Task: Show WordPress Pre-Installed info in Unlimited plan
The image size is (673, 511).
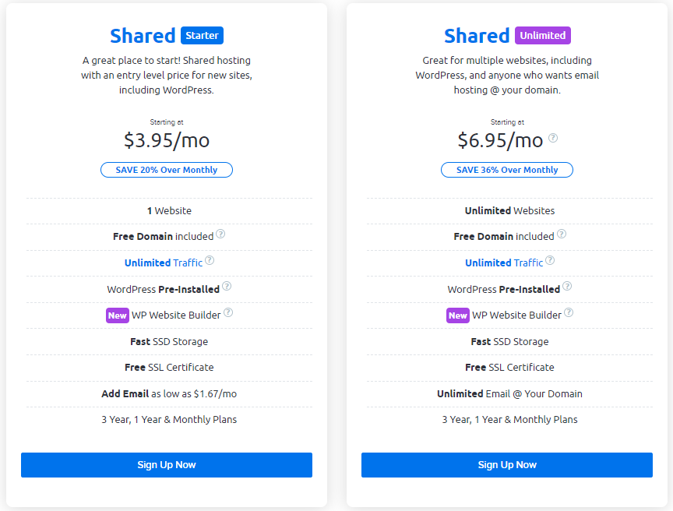Action: pyautogui.click(x=567, y=286)
